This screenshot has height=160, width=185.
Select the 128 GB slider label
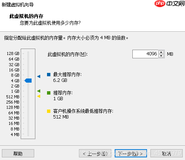click(x=13, y=53)
